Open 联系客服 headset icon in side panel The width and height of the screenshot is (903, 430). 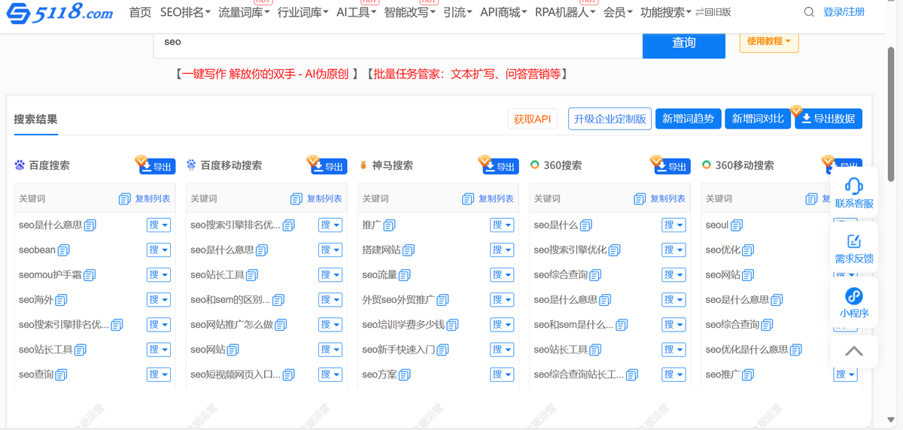click(854, 185)
